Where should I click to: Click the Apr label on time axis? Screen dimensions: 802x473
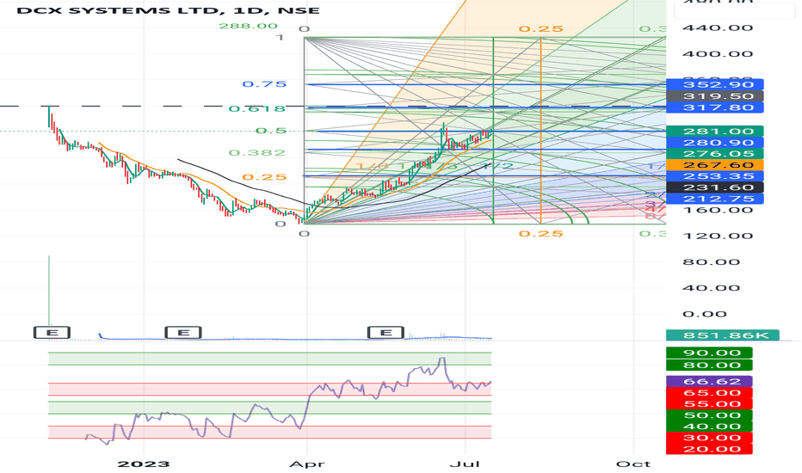(x=307, y=464)
